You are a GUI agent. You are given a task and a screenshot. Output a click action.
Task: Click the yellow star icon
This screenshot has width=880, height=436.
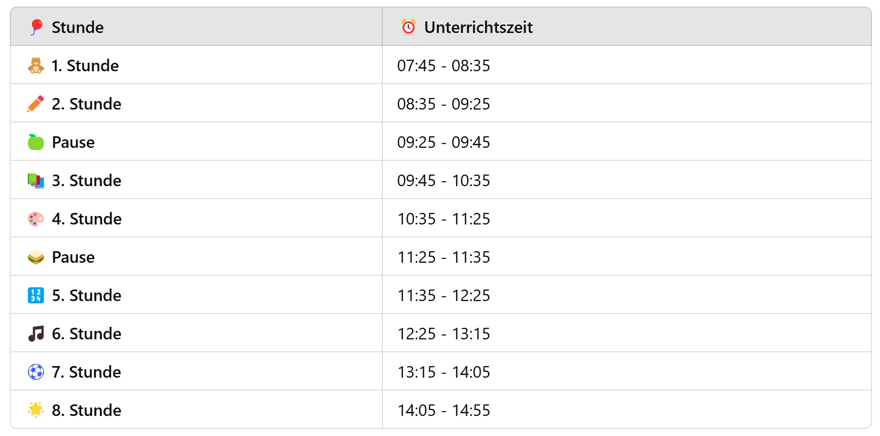36,410
